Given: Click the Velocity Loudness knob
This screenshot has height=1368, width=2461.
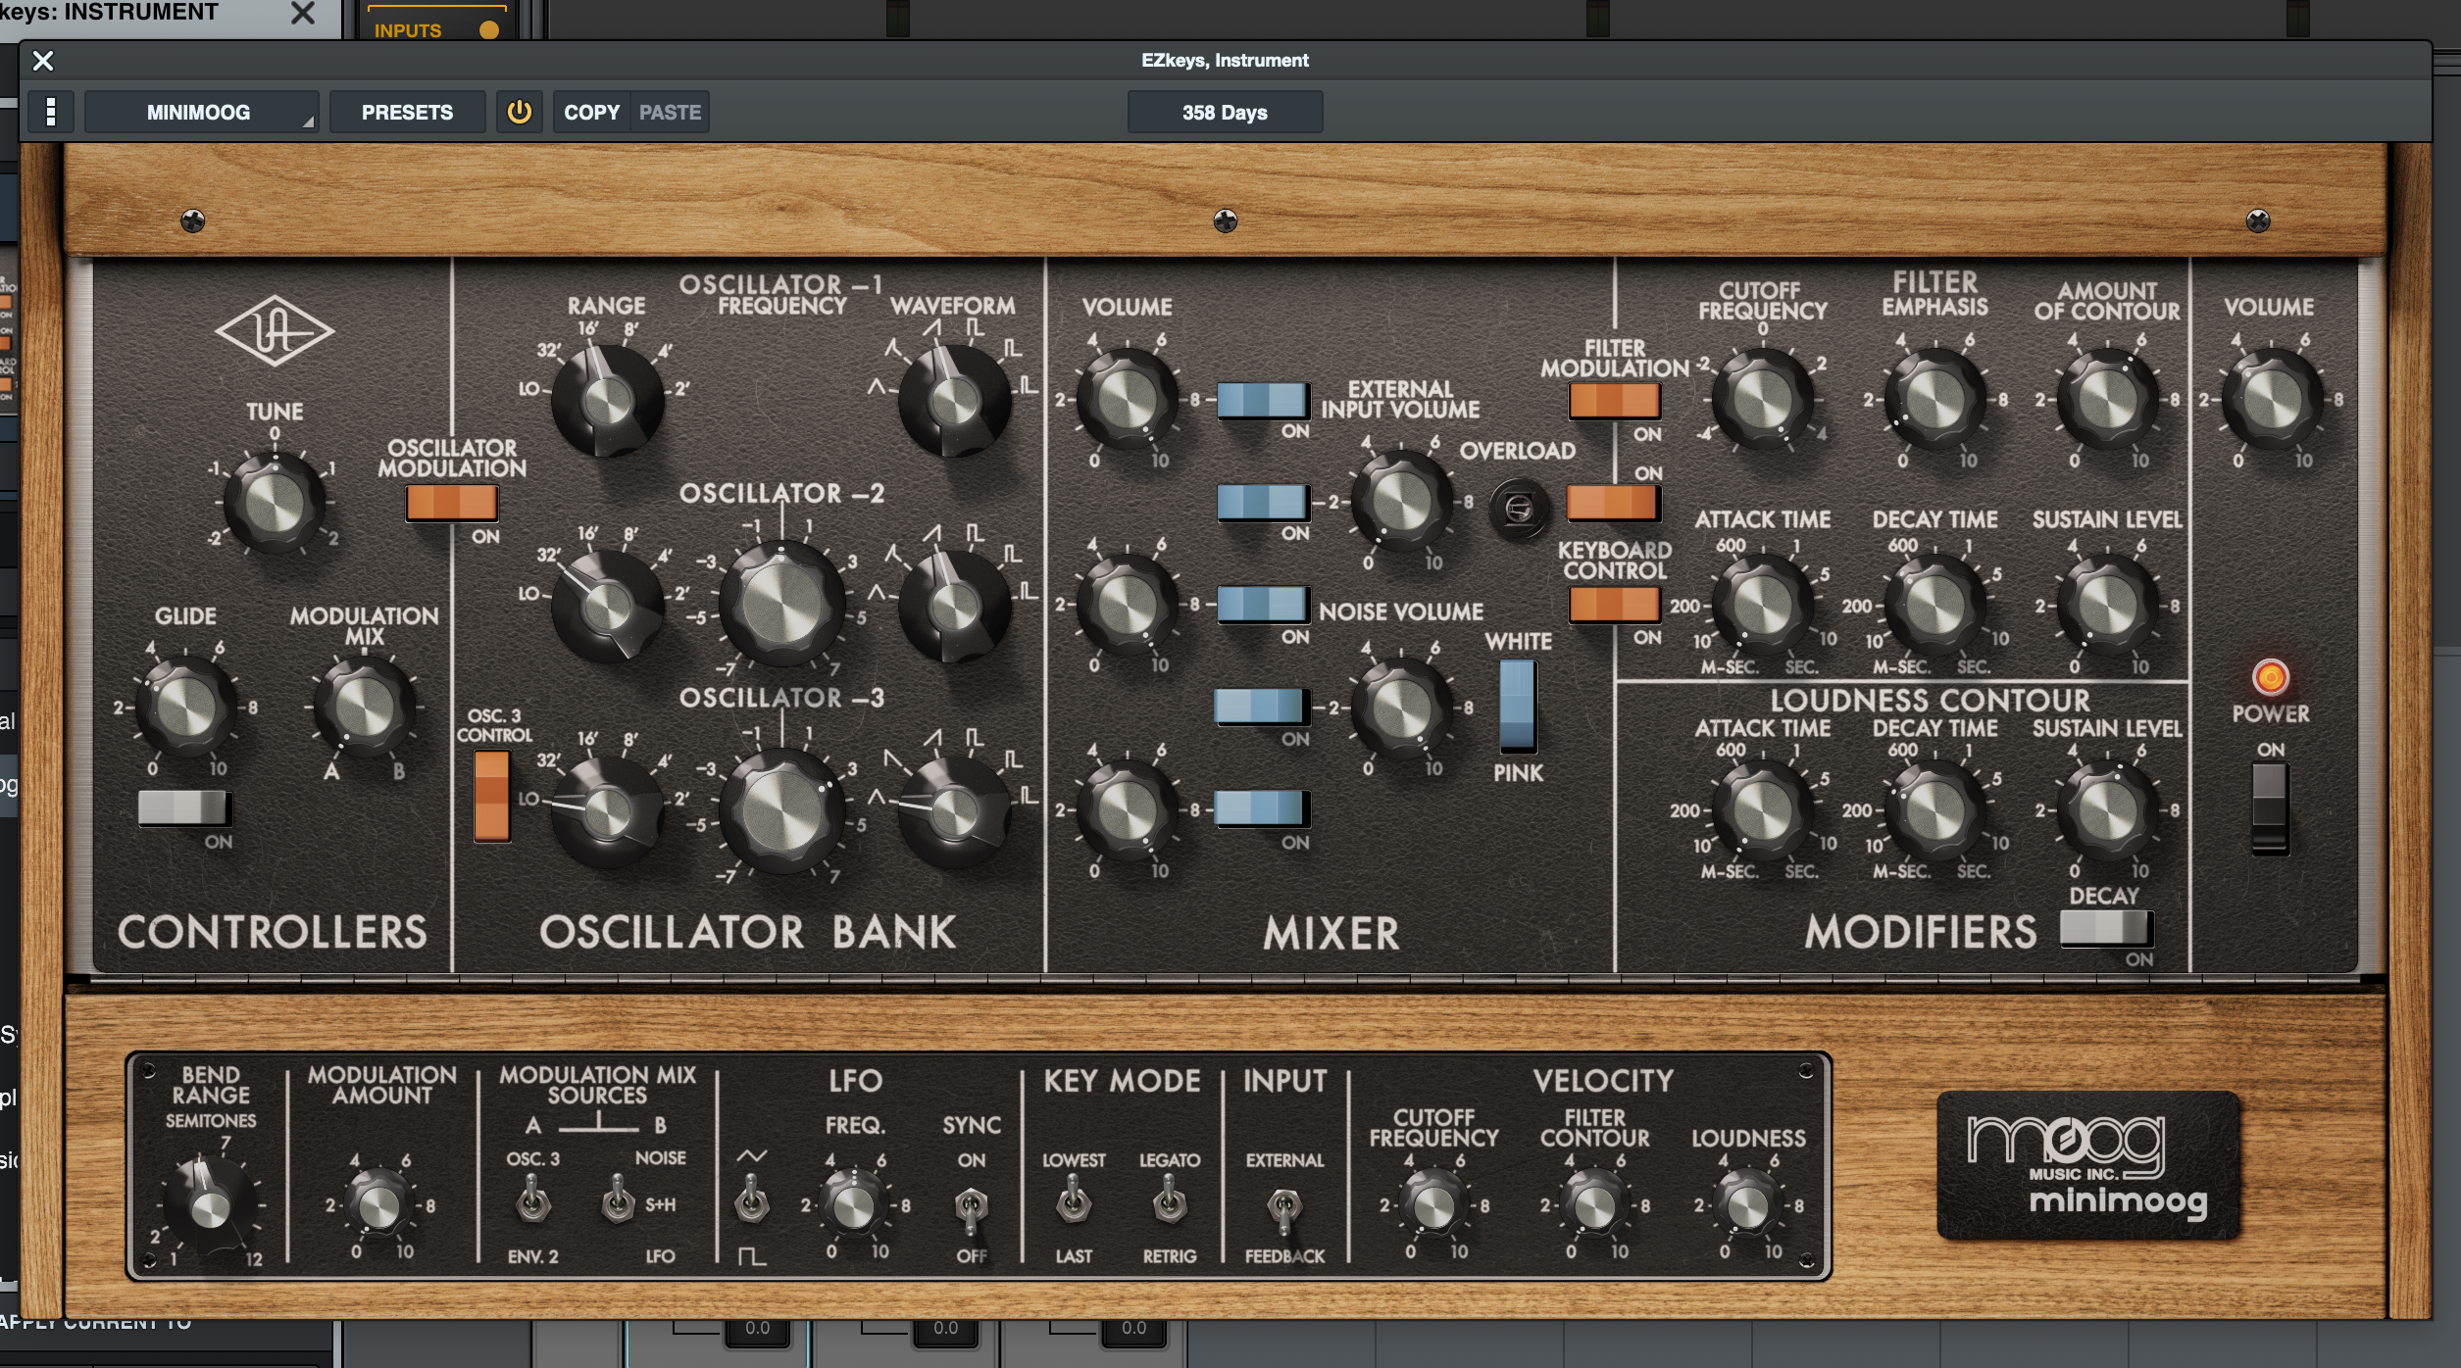Looking at the screenshot, I should point(1748,1206).
